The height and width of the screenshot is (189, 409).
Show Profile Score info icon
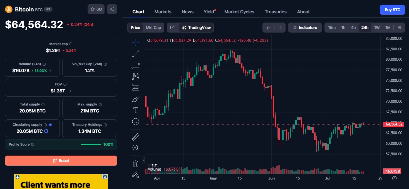(33, 144)
